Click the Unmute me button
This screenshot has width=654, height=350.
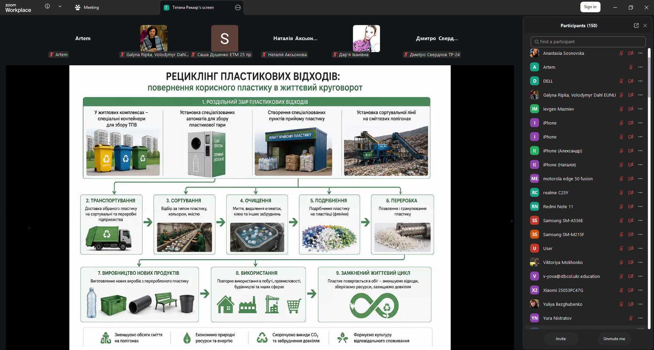pyautogui.click(x=614, y=339)
